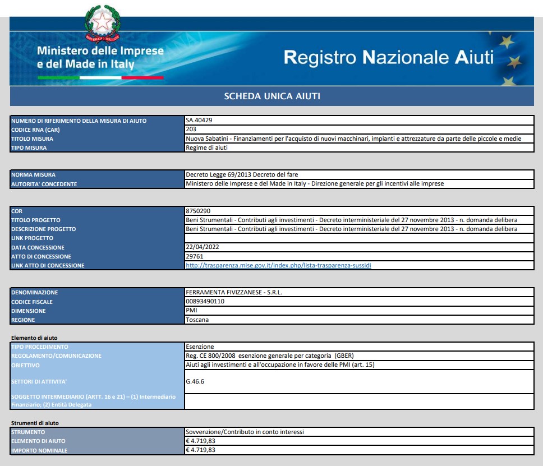
Task: Select the "Nuova Sabatini - Finanziamenti" measure title
Action: [x=353, y=139]
